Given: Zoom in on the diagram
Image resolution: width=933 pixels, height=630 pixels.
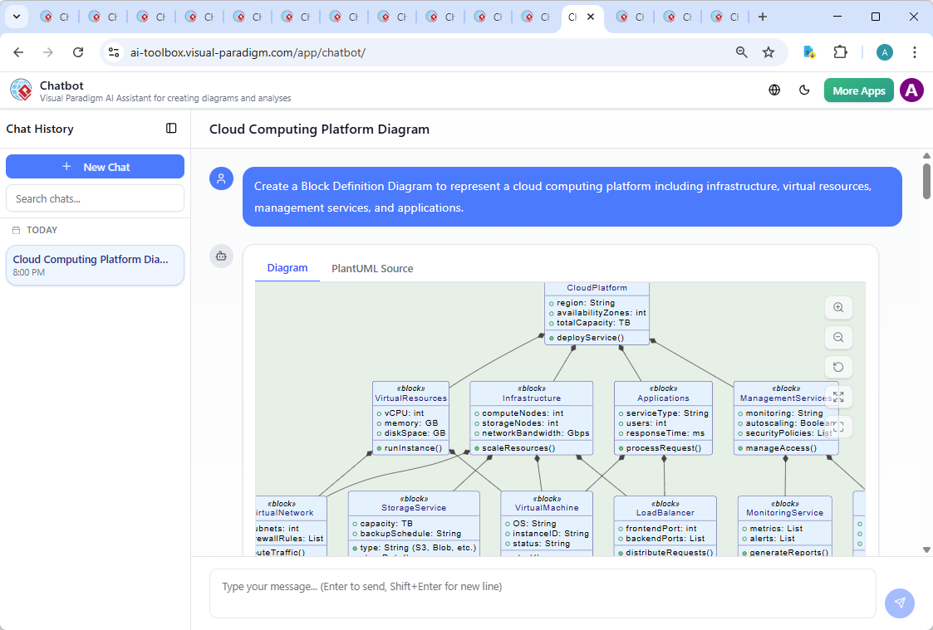Looking at the screenshot, I should pyautogui.click(x=838, y=307).
